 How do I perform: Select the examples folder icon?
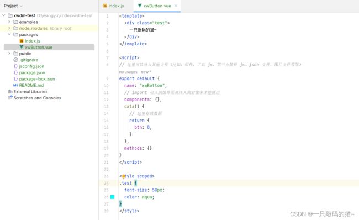(15, 22)
